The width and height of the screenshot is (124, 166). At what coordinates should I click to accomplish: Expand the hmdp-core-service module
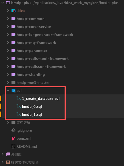(8, 27)
